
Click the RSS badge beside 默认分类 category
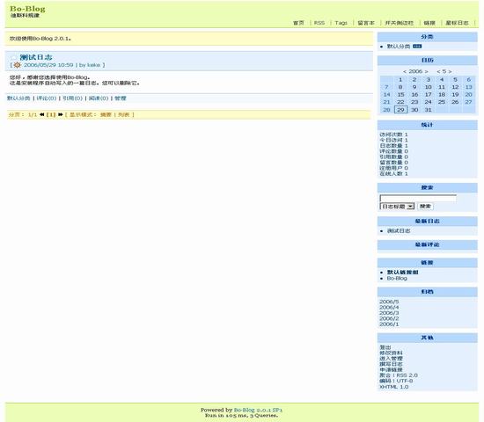coord(417,47)
